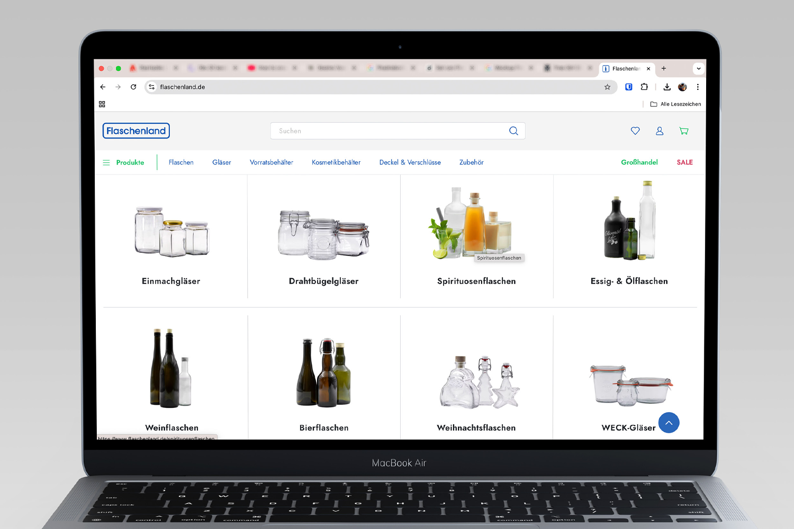794x529 pixels.
Task: Go to the Großhandel link
Action: (639, 162)
